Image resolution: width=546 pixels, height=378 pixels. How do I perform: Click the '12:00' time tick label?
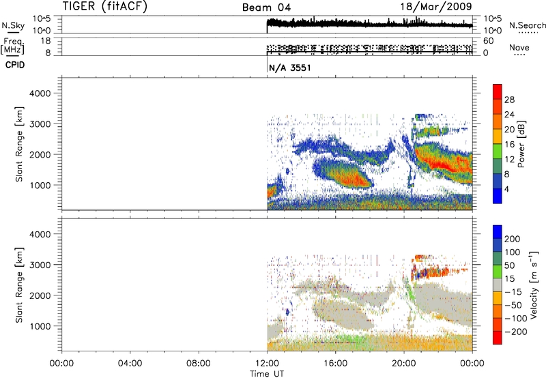click(267, 364)
